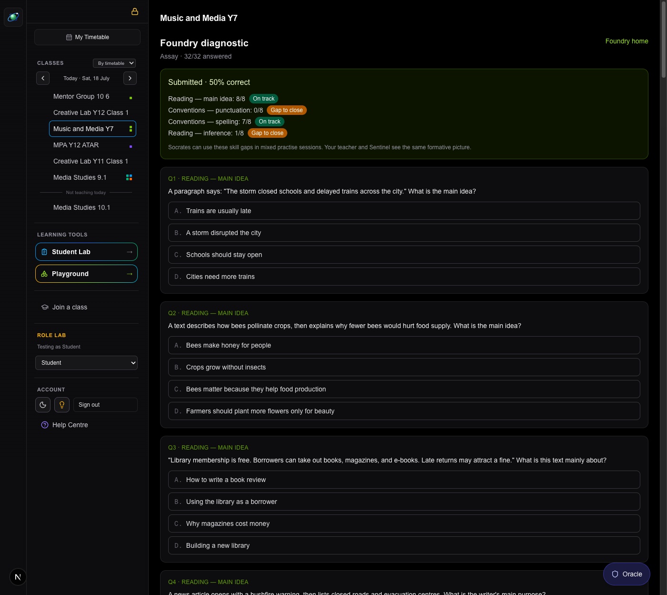Click the 'Today · Sat, 18 July' date label
The image size is (667, 595).
pyautogui.click(x=86, y=78)
